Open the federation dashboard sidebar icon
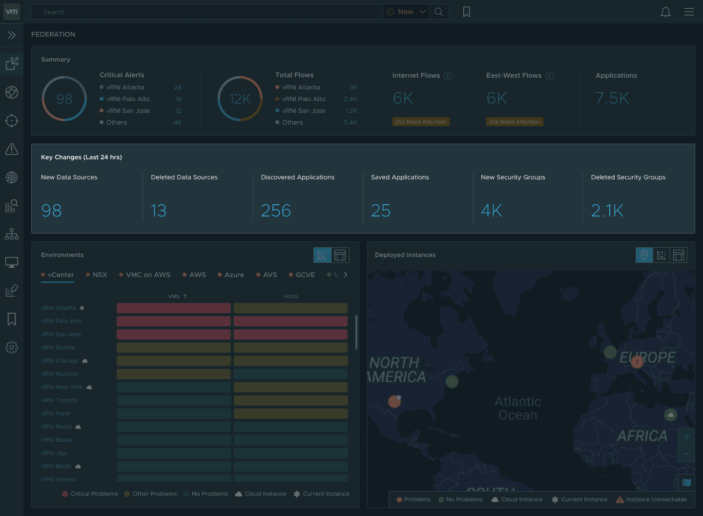 (12, 64)
